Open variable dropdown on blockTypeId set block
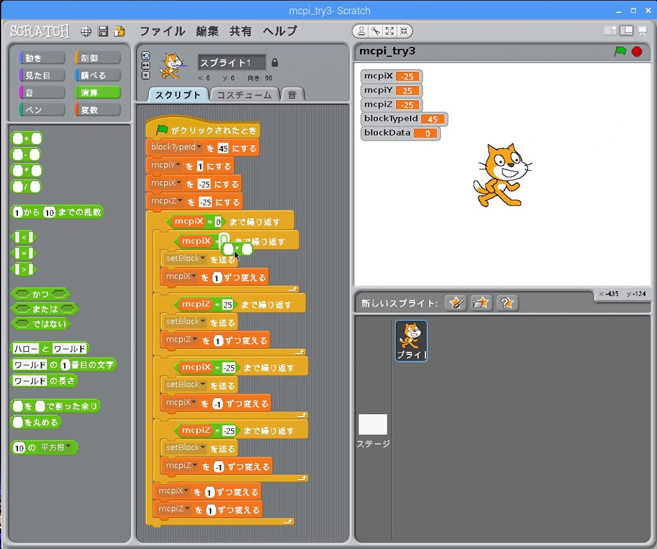The width and height of the screenshot is (657, 549). tap(199, 148)
